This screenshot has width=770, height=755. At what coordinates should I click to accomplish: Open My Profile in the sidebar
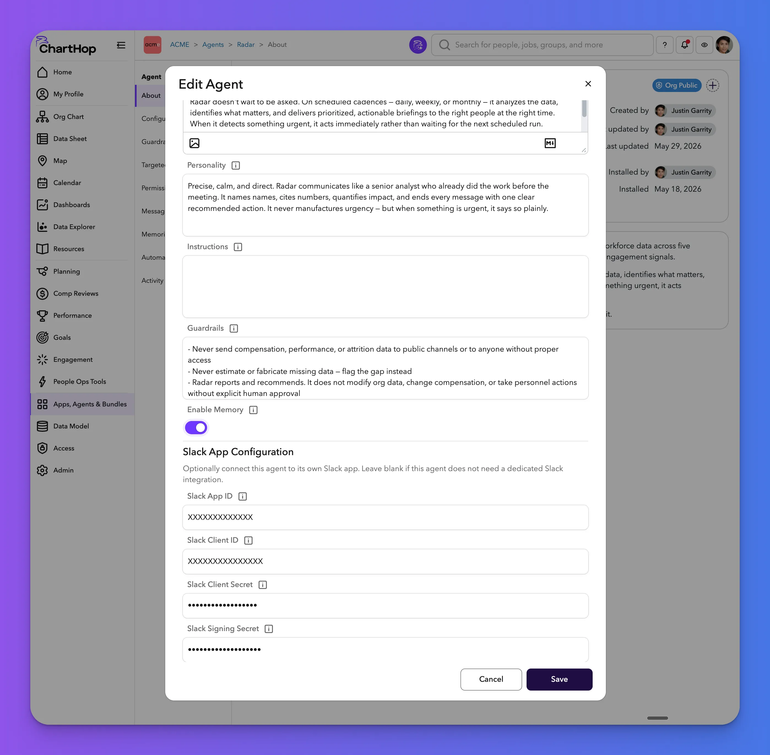(x=82, y=94)
